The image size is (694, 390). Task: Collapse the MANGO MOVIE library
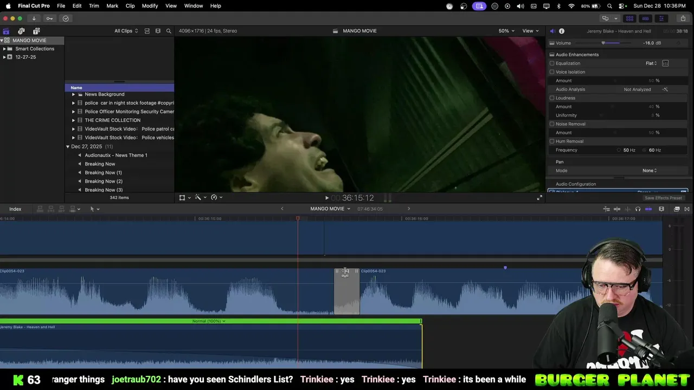pyautogui.click(x=3, y=41)
